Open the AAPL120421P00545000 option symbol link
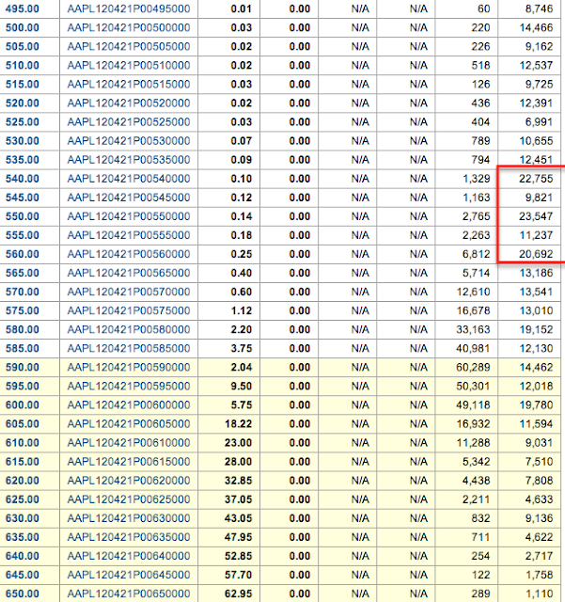The height and width of the screenshot is (602, 565). [x=129, y=198]
